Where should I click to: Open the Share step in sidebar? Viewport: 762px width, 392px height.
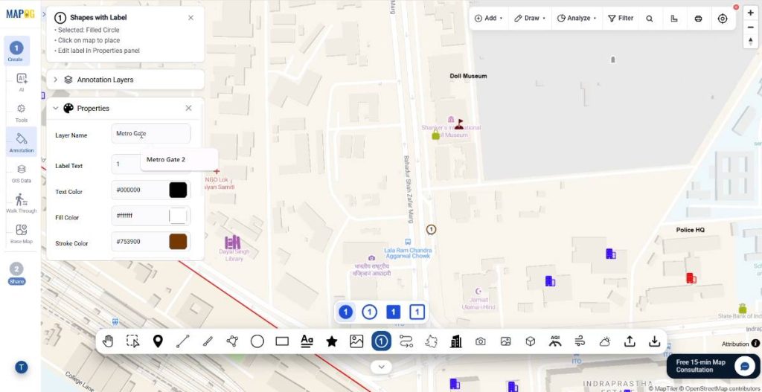pos(16,273)
